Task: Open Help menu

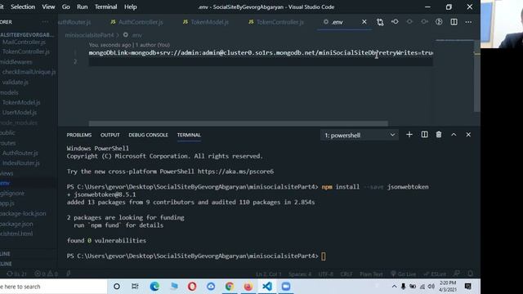Action: coord(131,7)
